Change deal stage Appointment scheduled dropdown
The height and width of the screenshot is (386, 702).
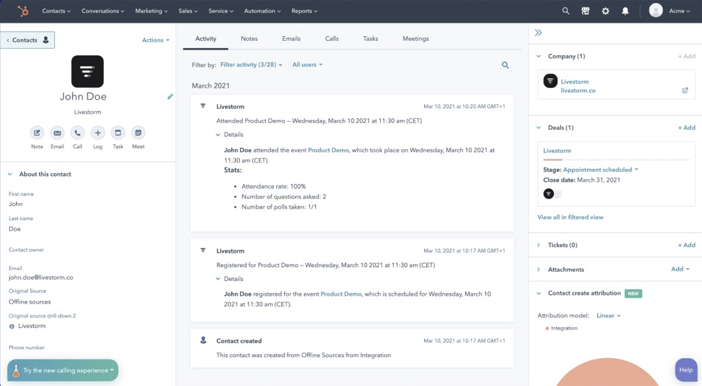(x=600, y=170)
